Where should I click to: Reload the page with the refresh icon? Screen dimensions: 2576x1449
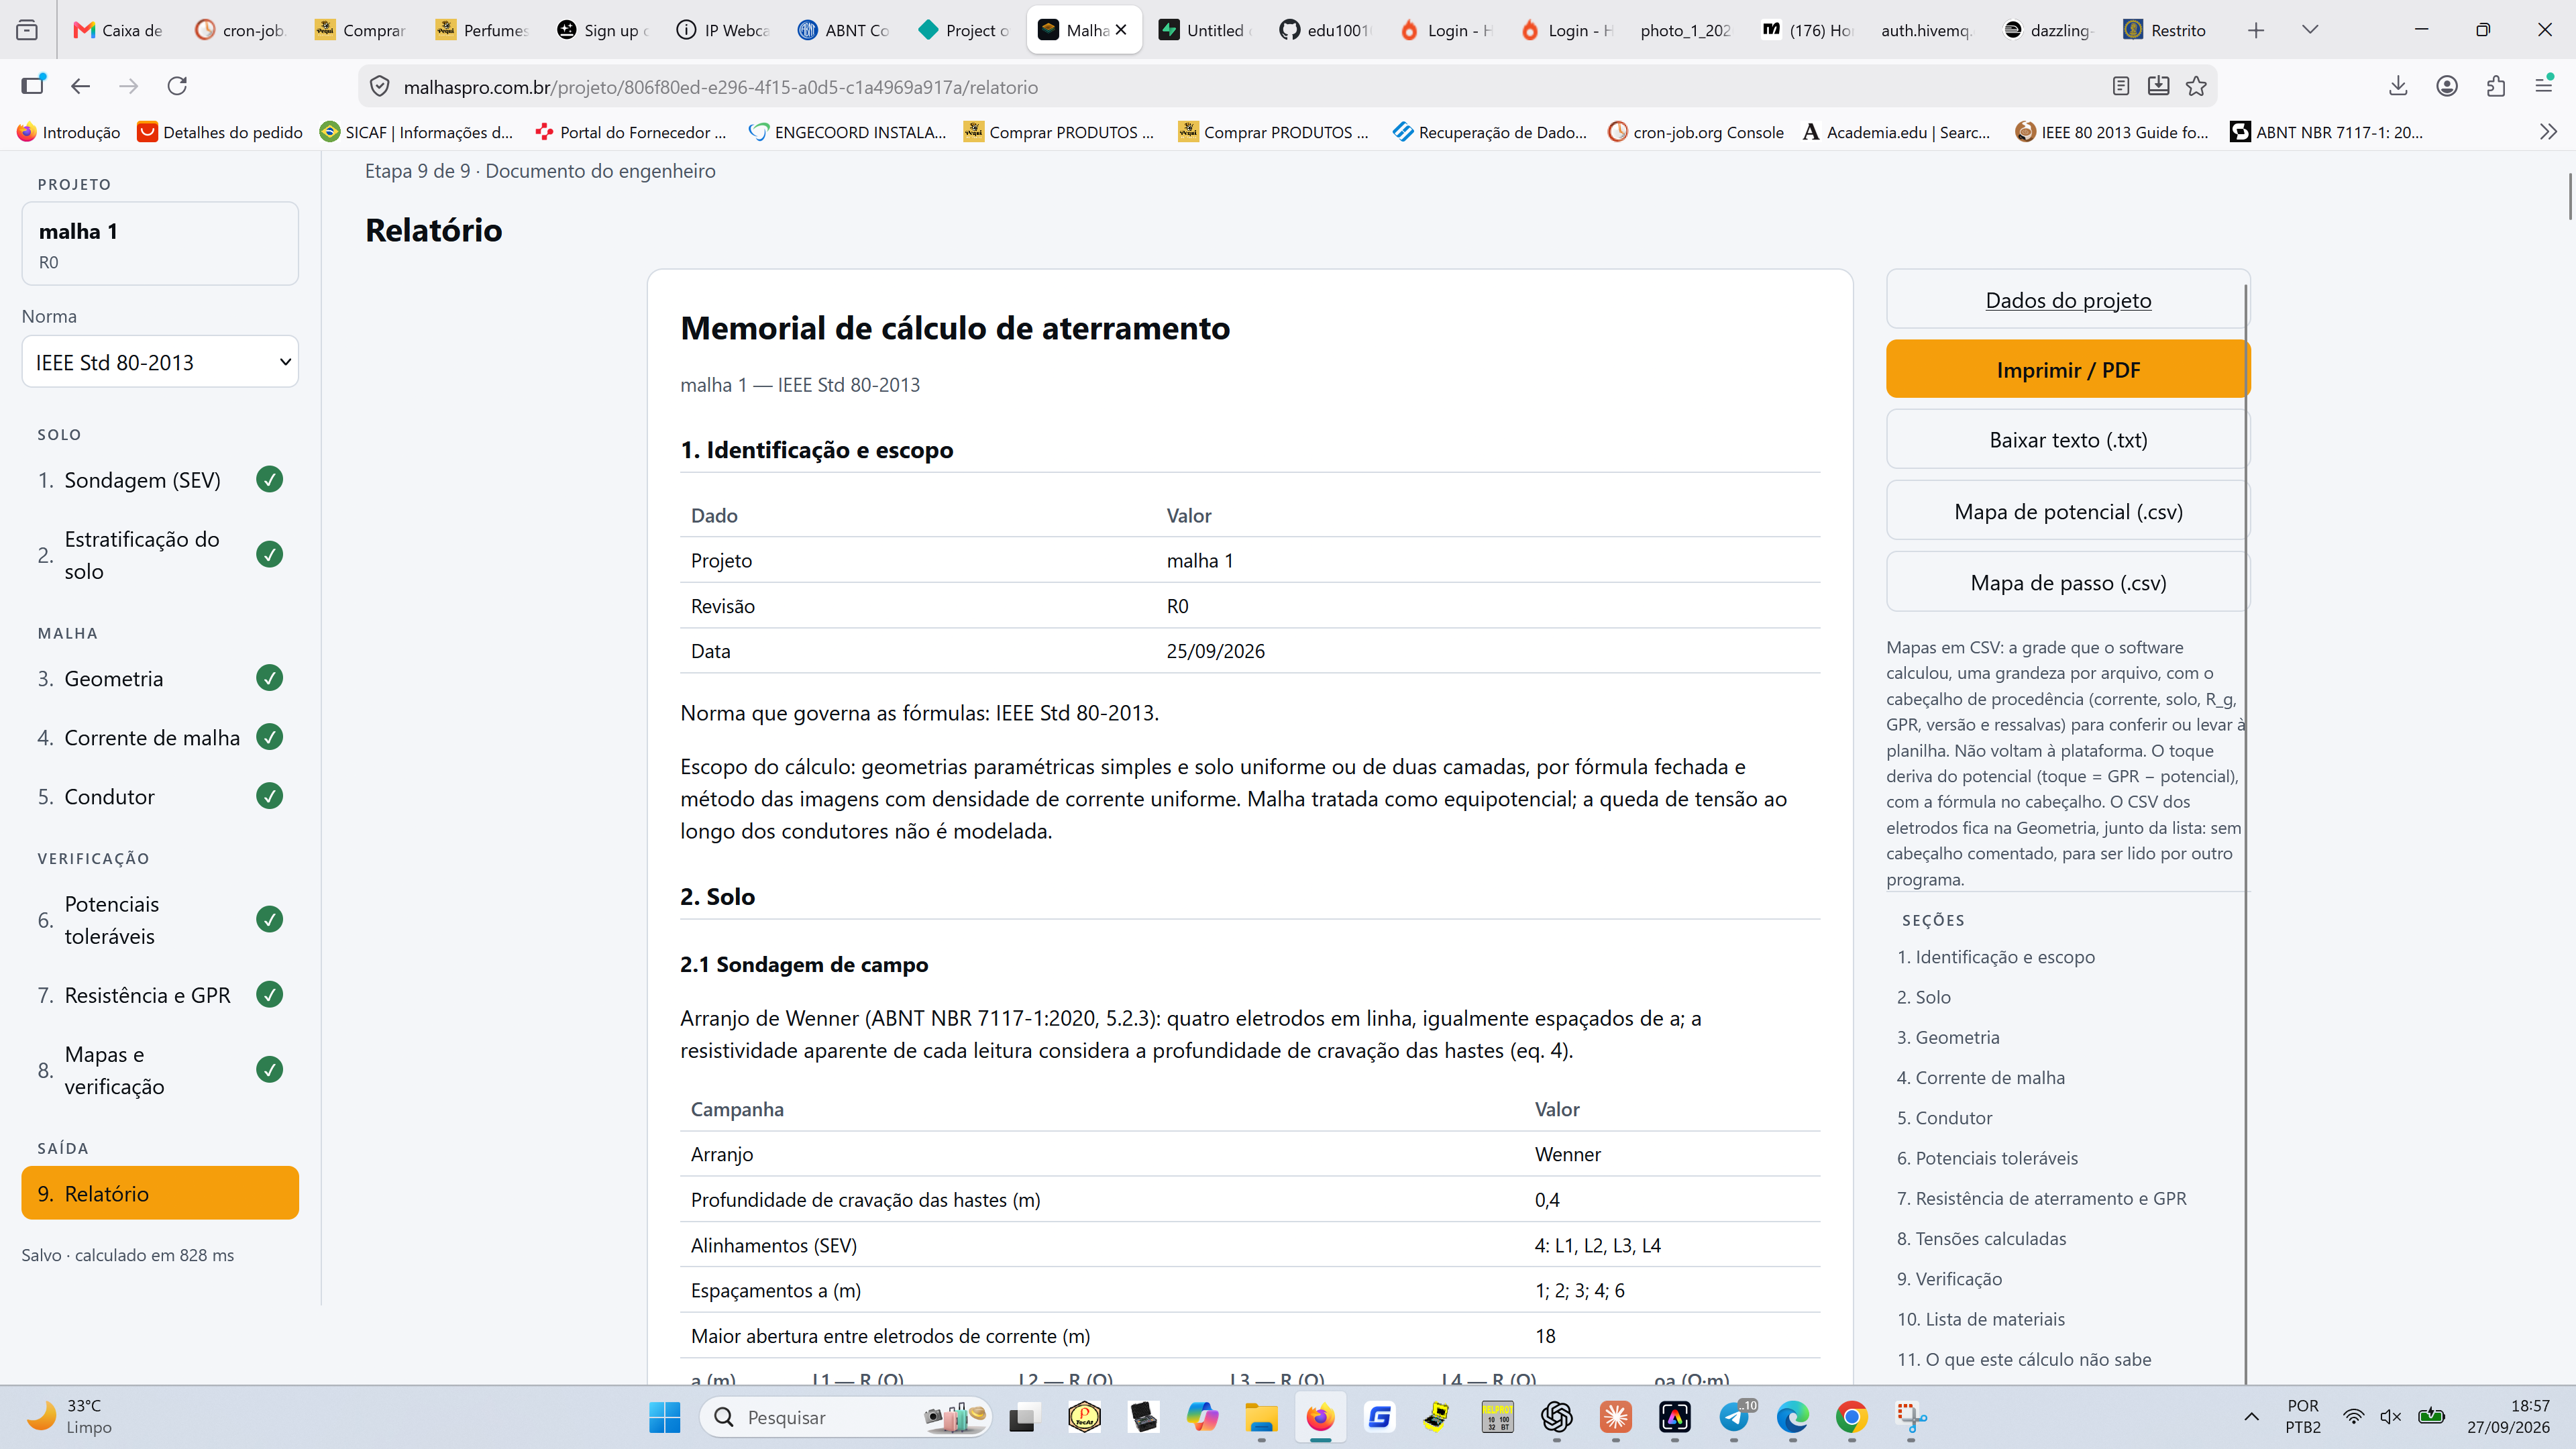pos(177,86)
